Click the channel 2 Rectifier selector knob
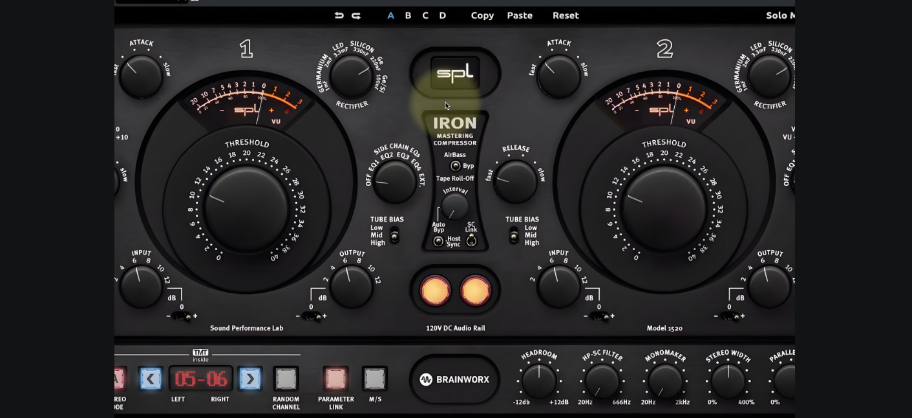Image resolution: width=912 pixels, height=418 pixels. [769, 76]
